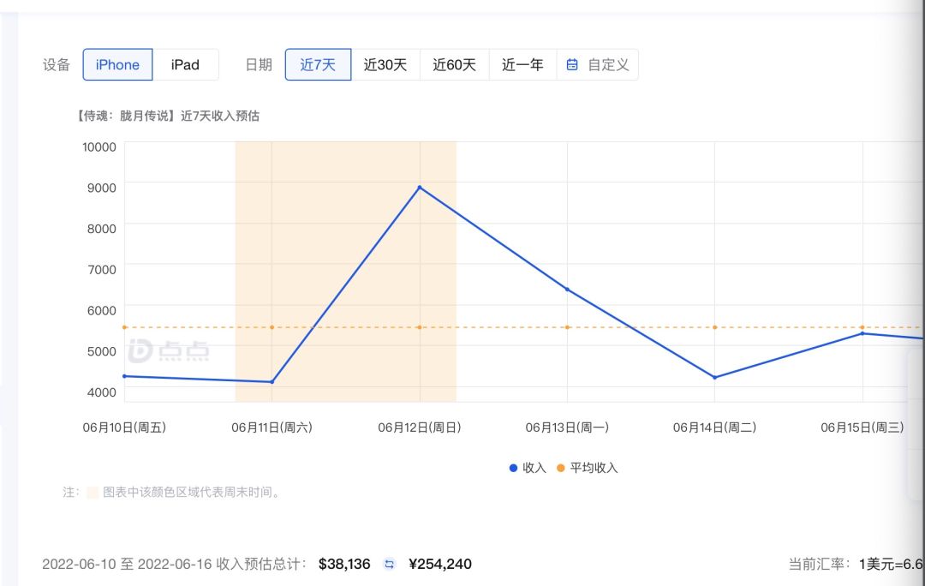Click the 06月13日(周一) axis label
The height and width of the screenshot is (586, 925).
pyautogui.click(x=568, y=428)
